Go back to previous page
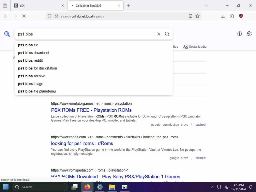Image resolution: width=256 pixels, height=192 pixels. pyautogui.click(x=6, y=16)
